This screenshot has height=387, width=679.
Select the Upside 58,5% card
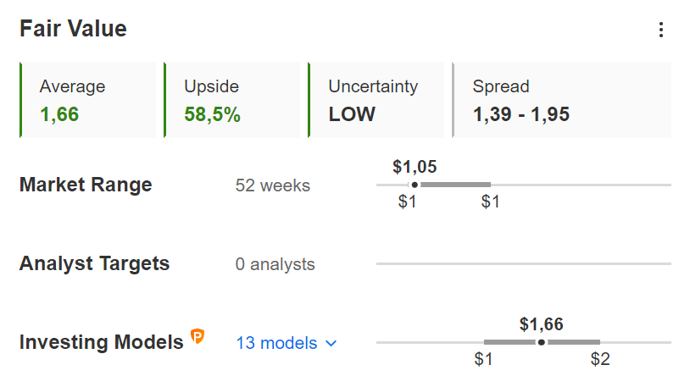point(232,100)
